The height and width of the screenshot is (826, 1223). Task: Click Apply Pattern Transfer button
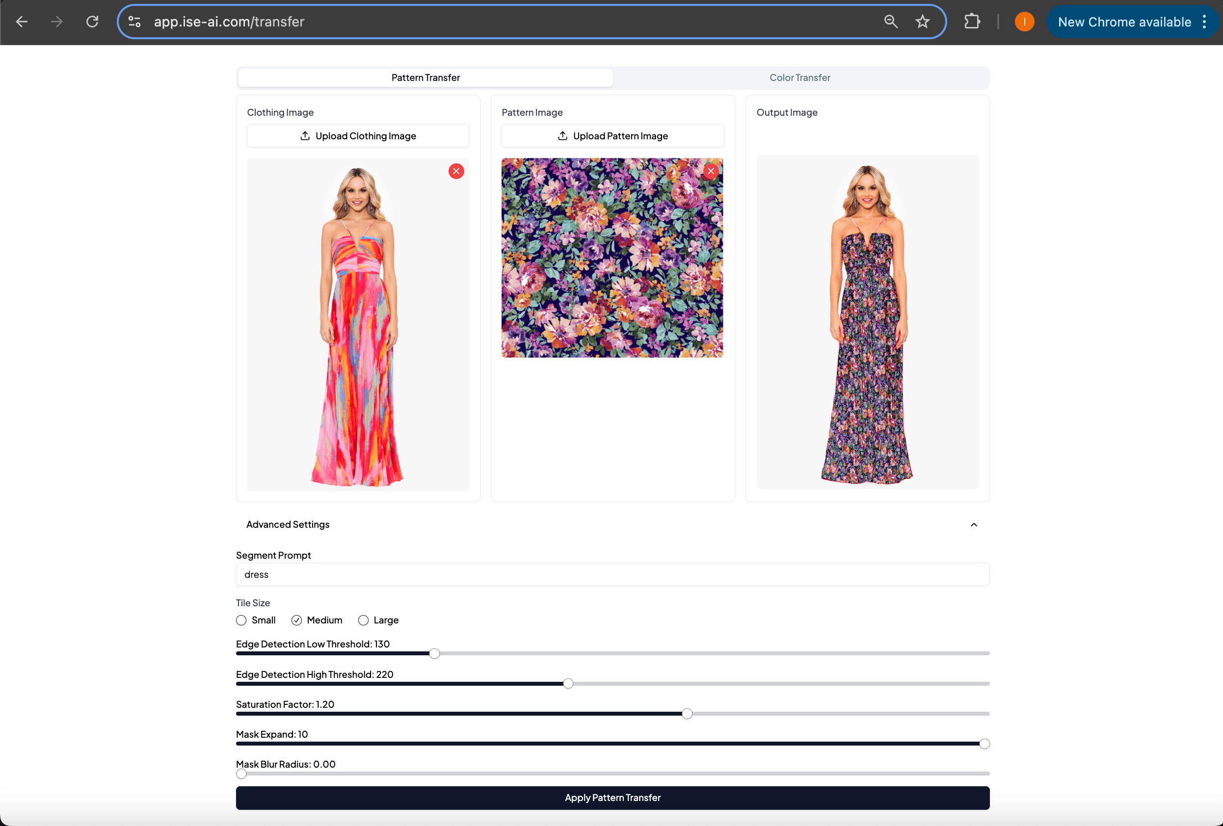point(612,798)
